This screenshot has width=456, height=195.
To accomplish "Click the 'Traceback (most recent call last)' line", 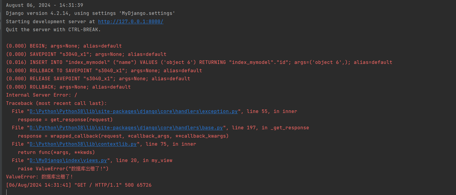I will tap(56, 103).
